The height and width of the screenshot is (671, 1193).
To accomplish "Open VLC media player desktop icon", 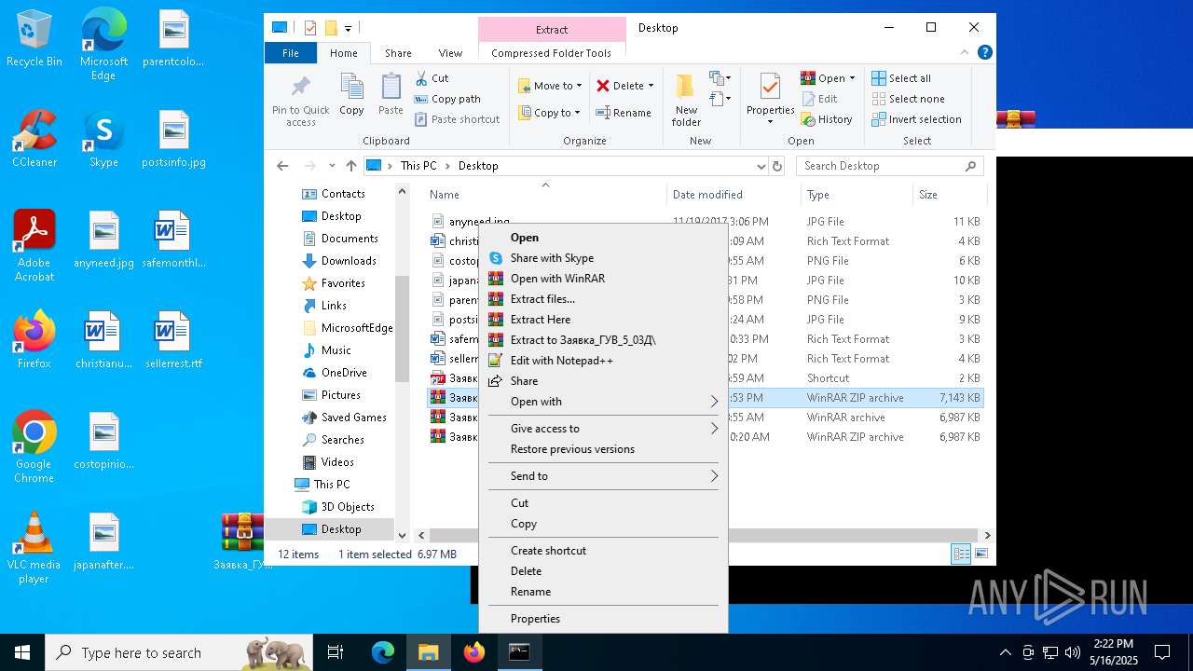I will pos(34,548).
